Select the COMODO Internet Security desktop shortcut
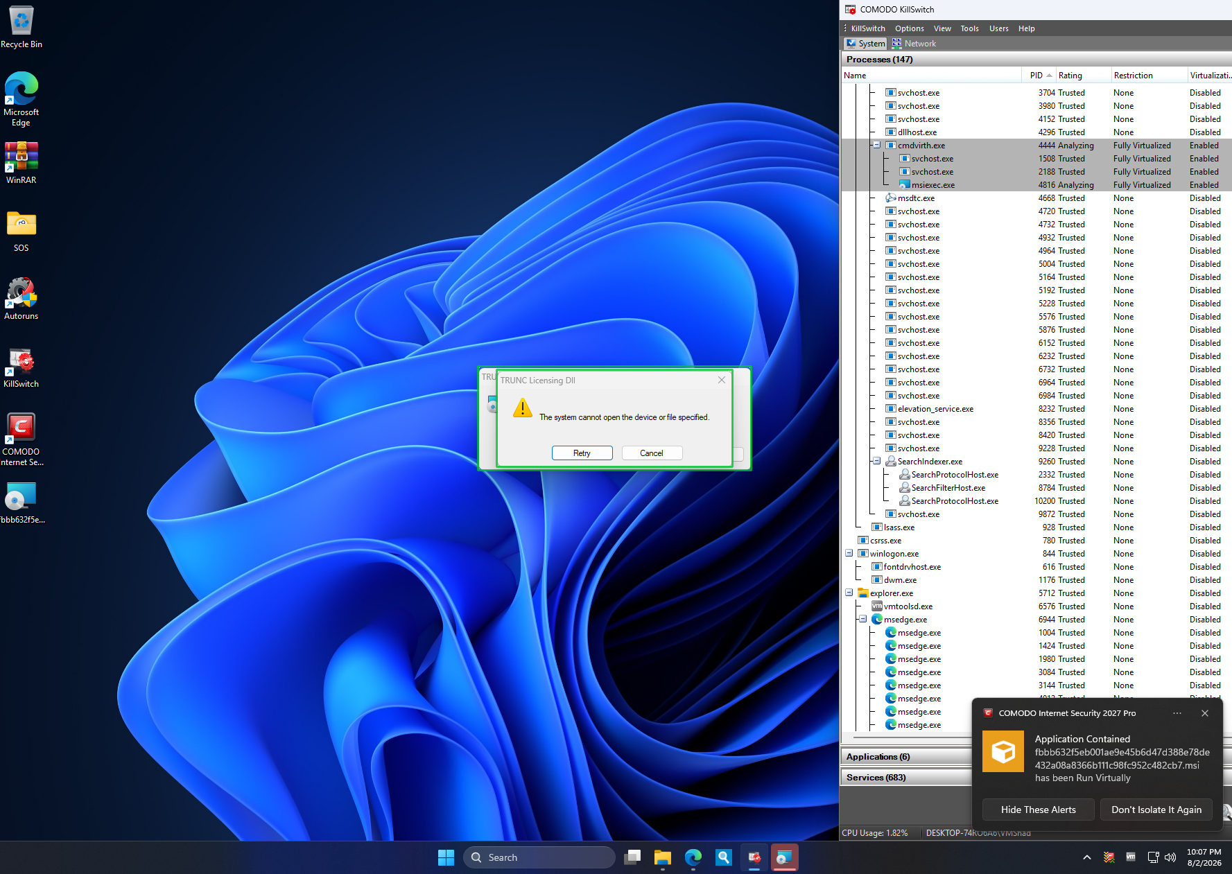 21,440
